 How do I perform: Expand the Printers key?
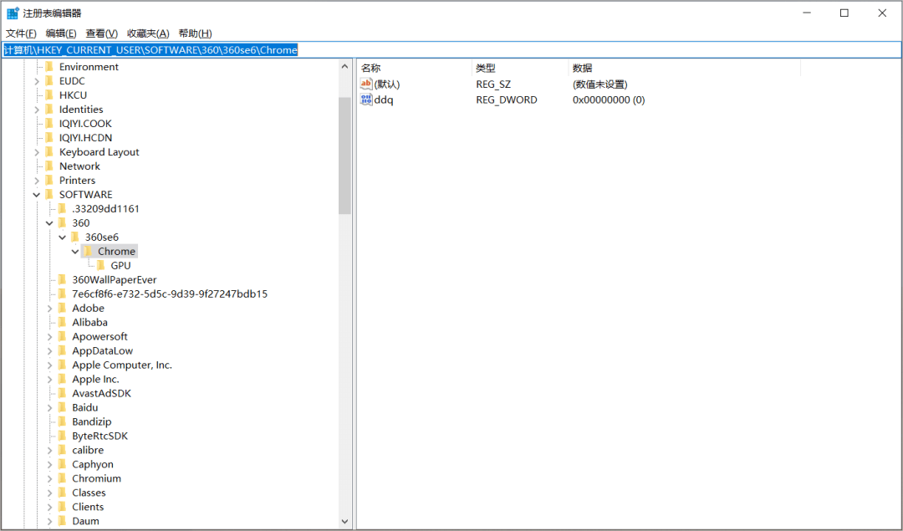tap(37, 181)
